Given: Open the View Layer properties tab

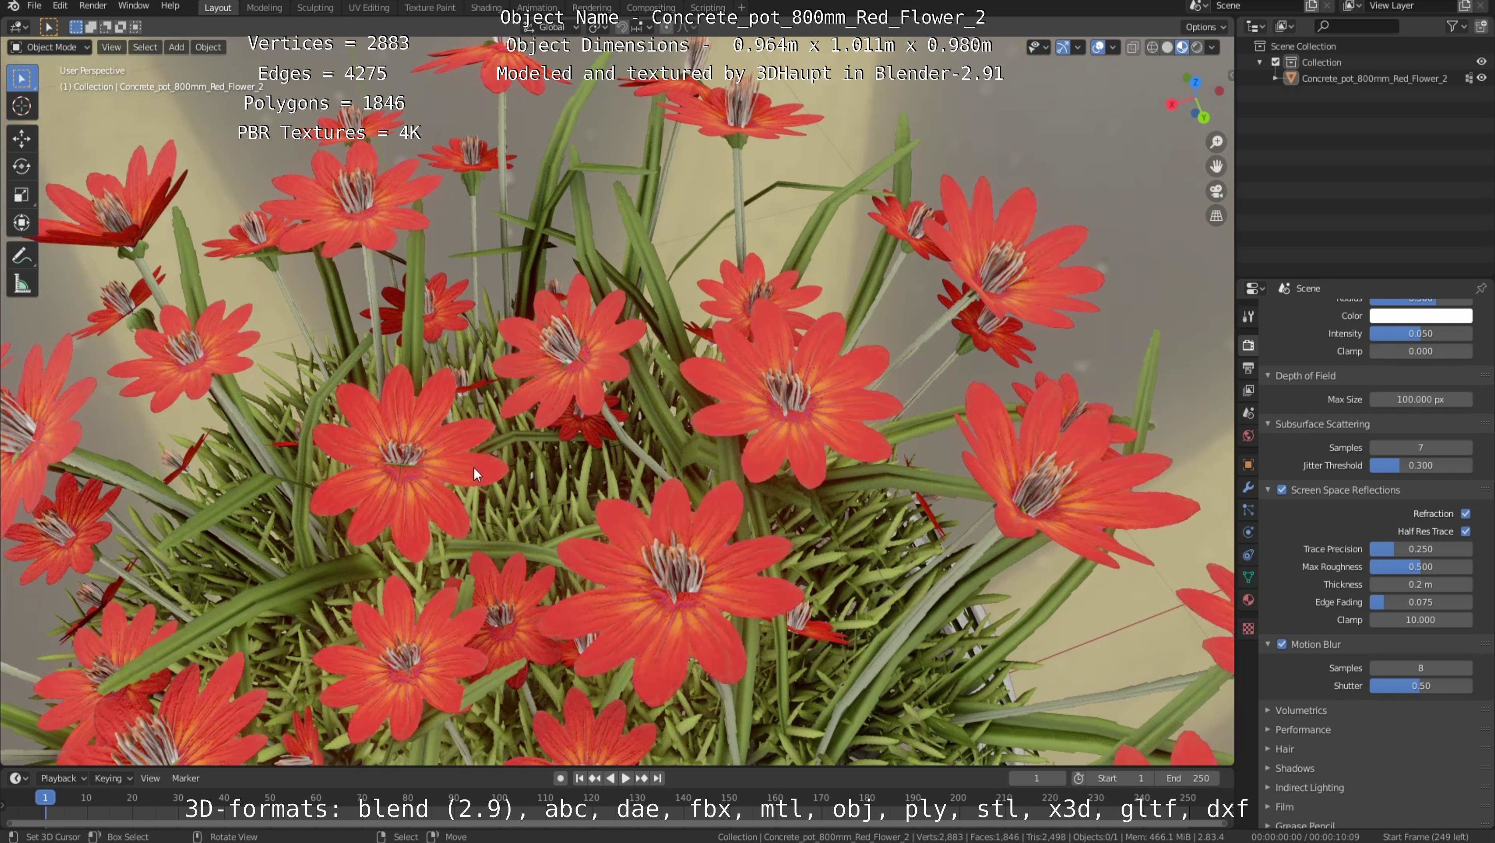Looking at the screenshot, I should [x=1248, y=391].
